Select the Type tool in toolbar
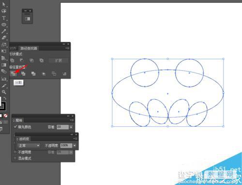The width and height of the screenshot is (242, 185). (x=3, y=18)
